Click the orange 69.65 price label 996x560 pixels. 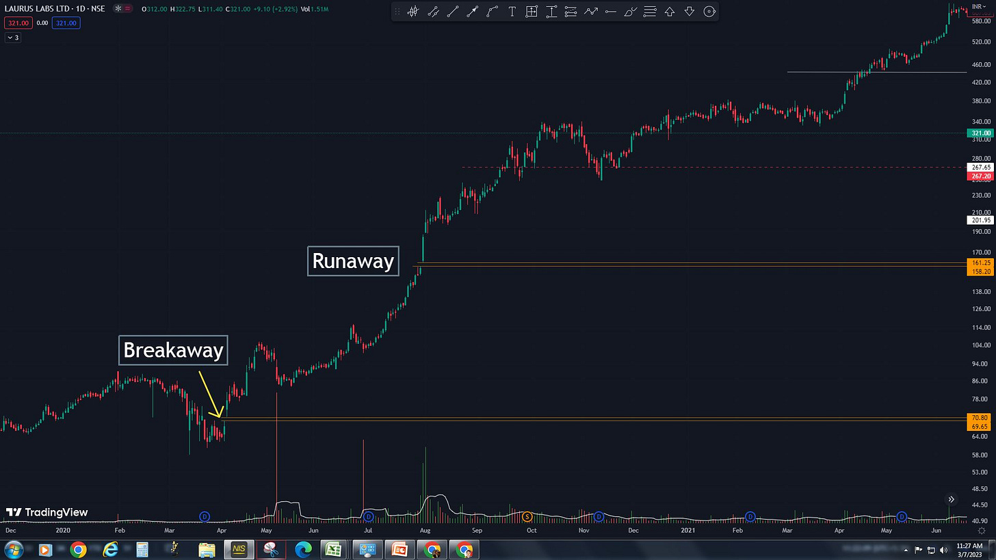(980, 427)
